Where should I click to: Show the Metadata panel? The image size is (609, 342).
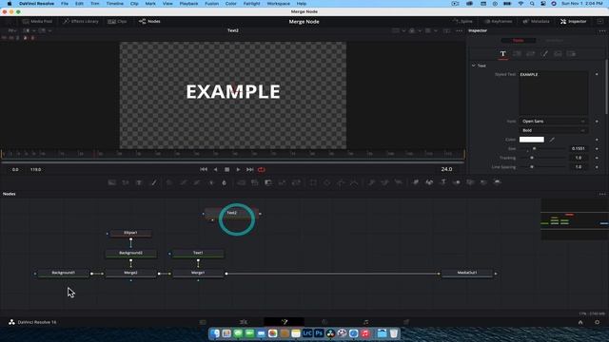[x=537, y=21]
